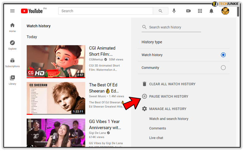This screenshot has width=244, height=151.
Task: Click the search magnifier button
Action: pyautogui.click(x=161, y=11)
